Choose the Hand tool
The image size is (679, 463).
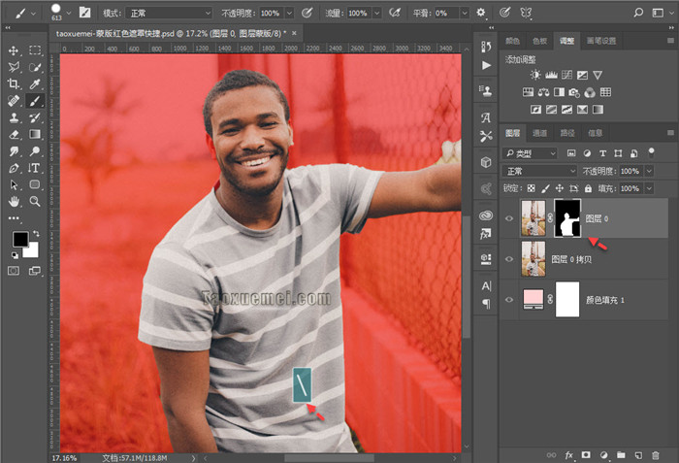(x=14, y=201)
